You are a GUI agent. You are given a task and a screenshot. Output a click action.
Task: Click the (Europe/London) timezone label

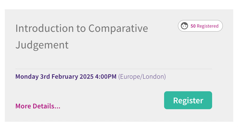(142, 77)
